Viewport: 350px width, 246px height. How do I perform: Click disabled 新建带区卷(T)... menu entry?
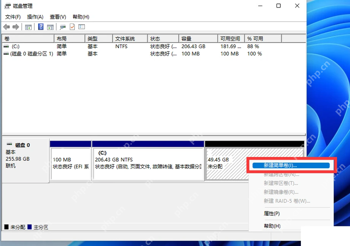[x=281, y=183]
